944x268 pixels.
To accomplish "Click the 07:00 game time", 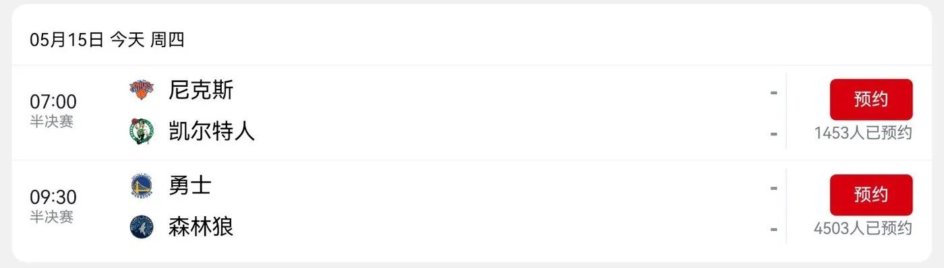I will (53, 102).
